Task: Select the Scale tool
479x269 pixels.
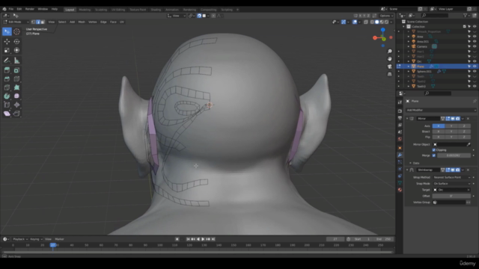Action: click(x=7, y=50)
